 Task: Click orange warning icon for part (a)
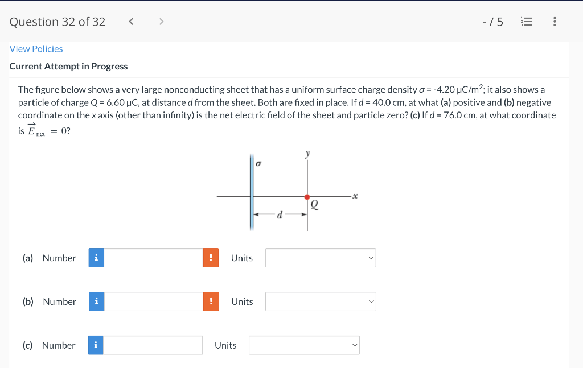click(x=211, y=258)
